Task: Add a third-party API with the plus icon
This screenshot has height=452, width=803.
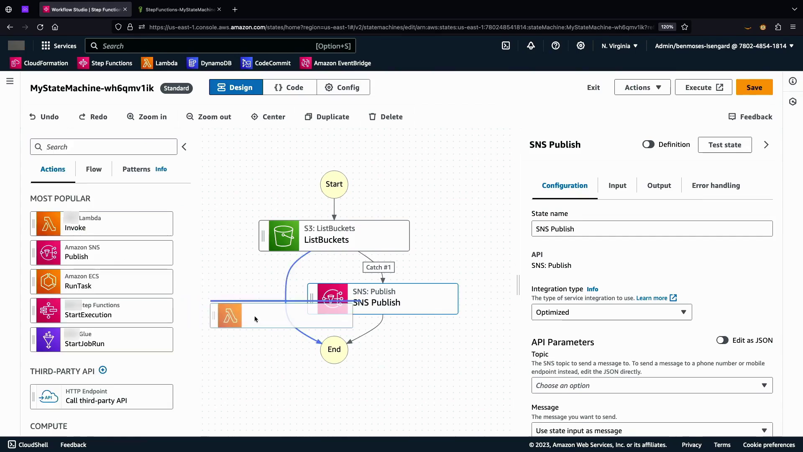Action: 102,370
